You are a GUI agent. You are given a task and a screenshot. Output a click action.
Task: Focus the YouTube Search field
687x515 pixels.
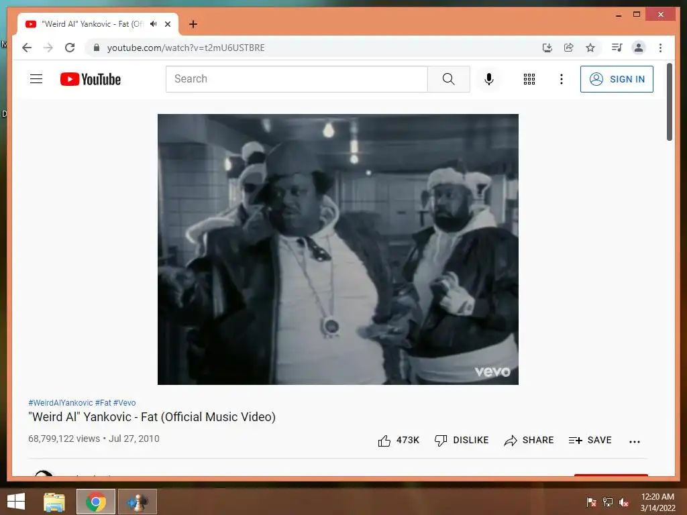(297, 79)
